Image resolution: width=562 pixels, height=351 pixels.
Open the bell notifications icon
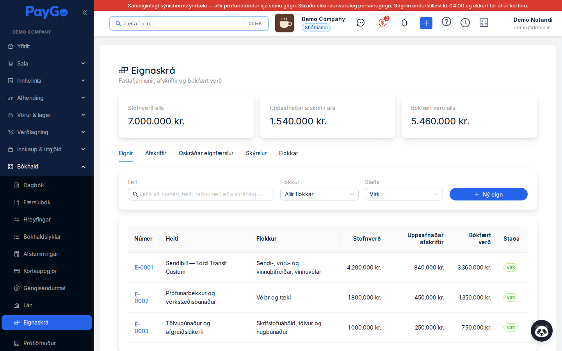pos(404,23)
